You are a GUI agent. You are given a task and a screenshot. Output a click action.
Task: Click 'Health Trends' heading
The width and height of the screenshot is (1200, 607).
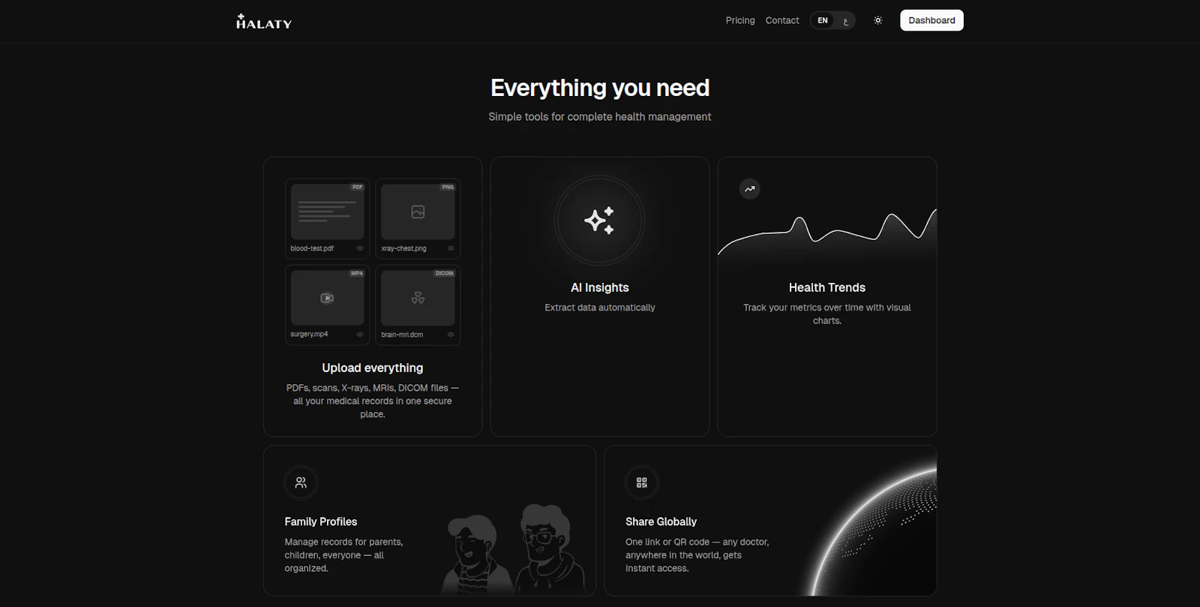pos(827,287)
